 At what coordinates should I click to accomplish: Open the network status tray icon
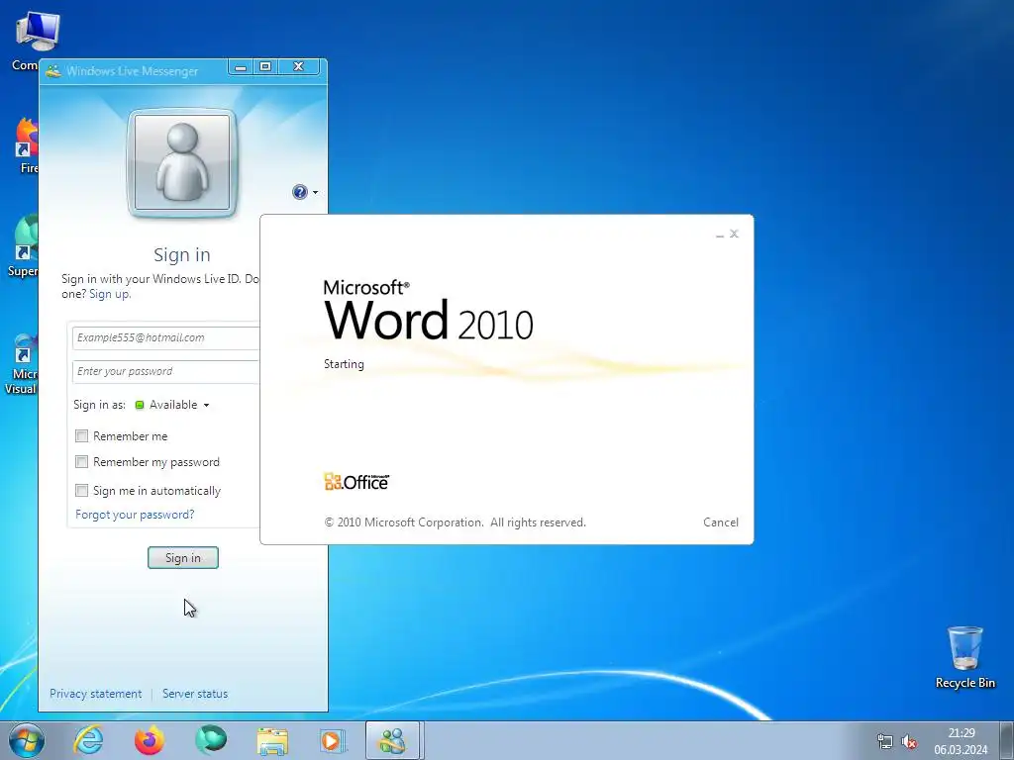pyautogui.click(x=884, y=741)
